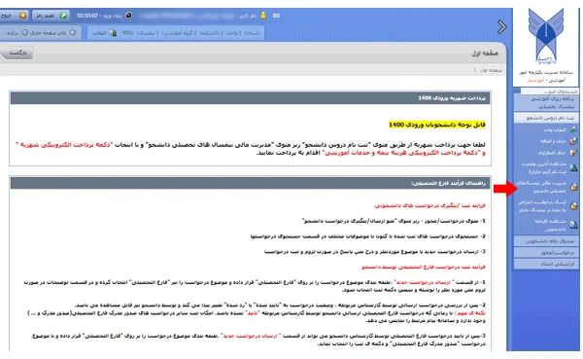
Task: Click the راهنمای فرآیند فارغ التحصیلی panel header
Action: point(251,183)
